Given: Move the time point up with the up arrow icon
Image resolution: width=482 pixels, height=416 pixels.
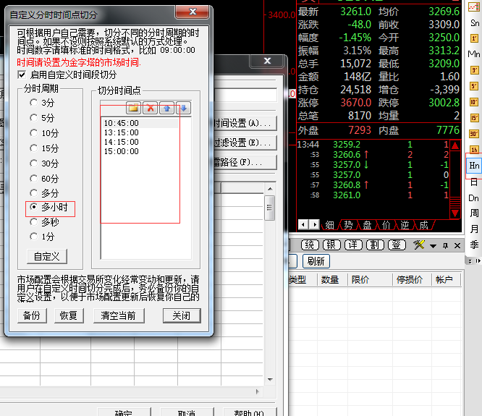Looking at the screenshot, I should tap(167, 109).
